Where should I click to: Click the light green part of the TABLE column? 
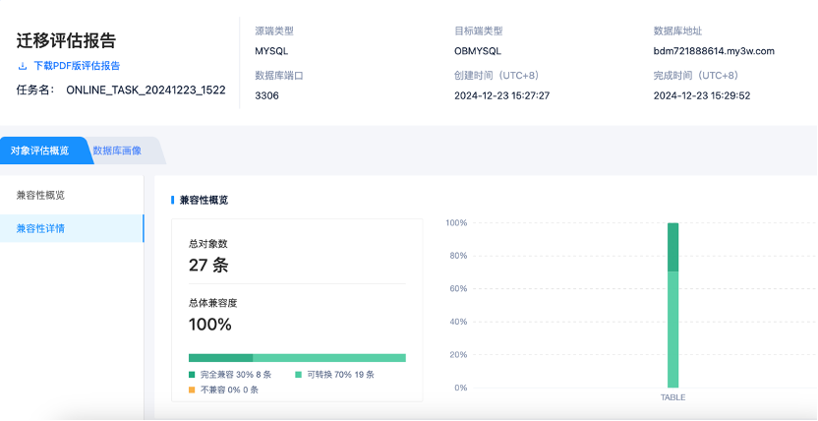tap(672, 330)
